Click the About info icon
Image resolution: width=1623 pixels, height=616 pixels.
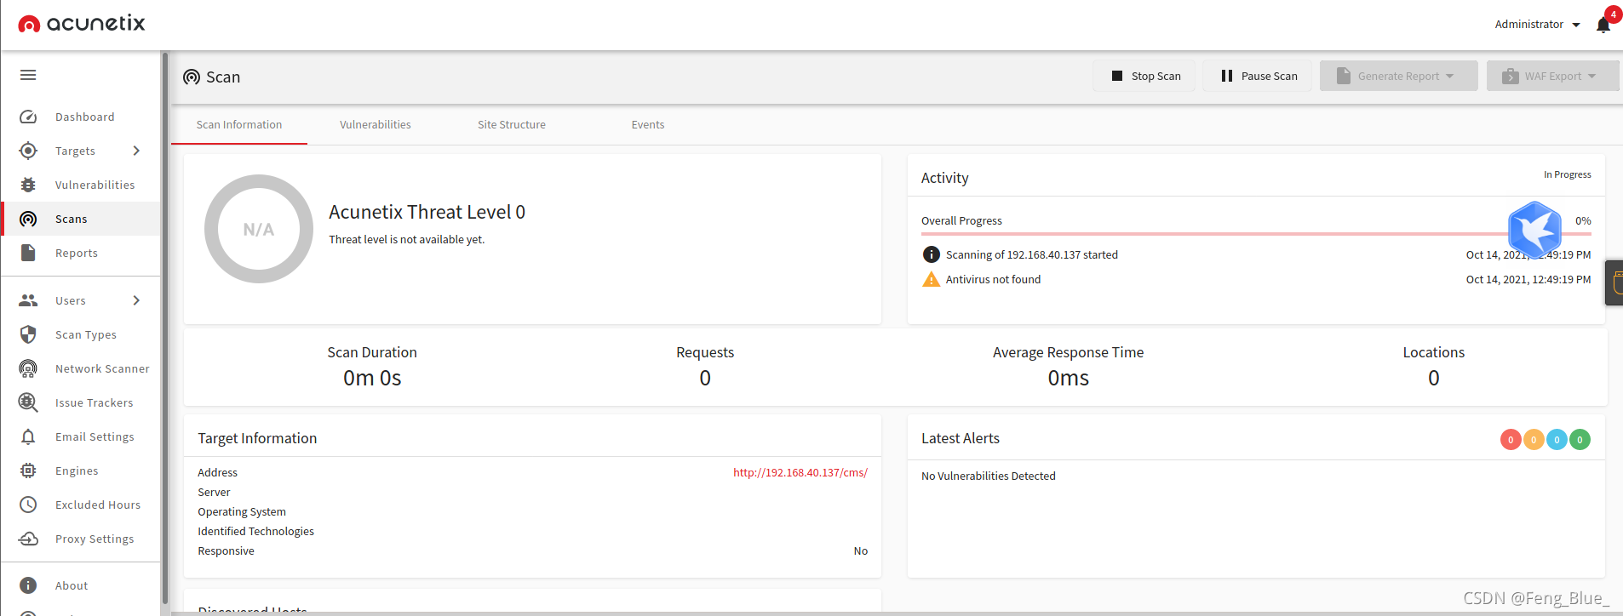click(x=28, y=585)
